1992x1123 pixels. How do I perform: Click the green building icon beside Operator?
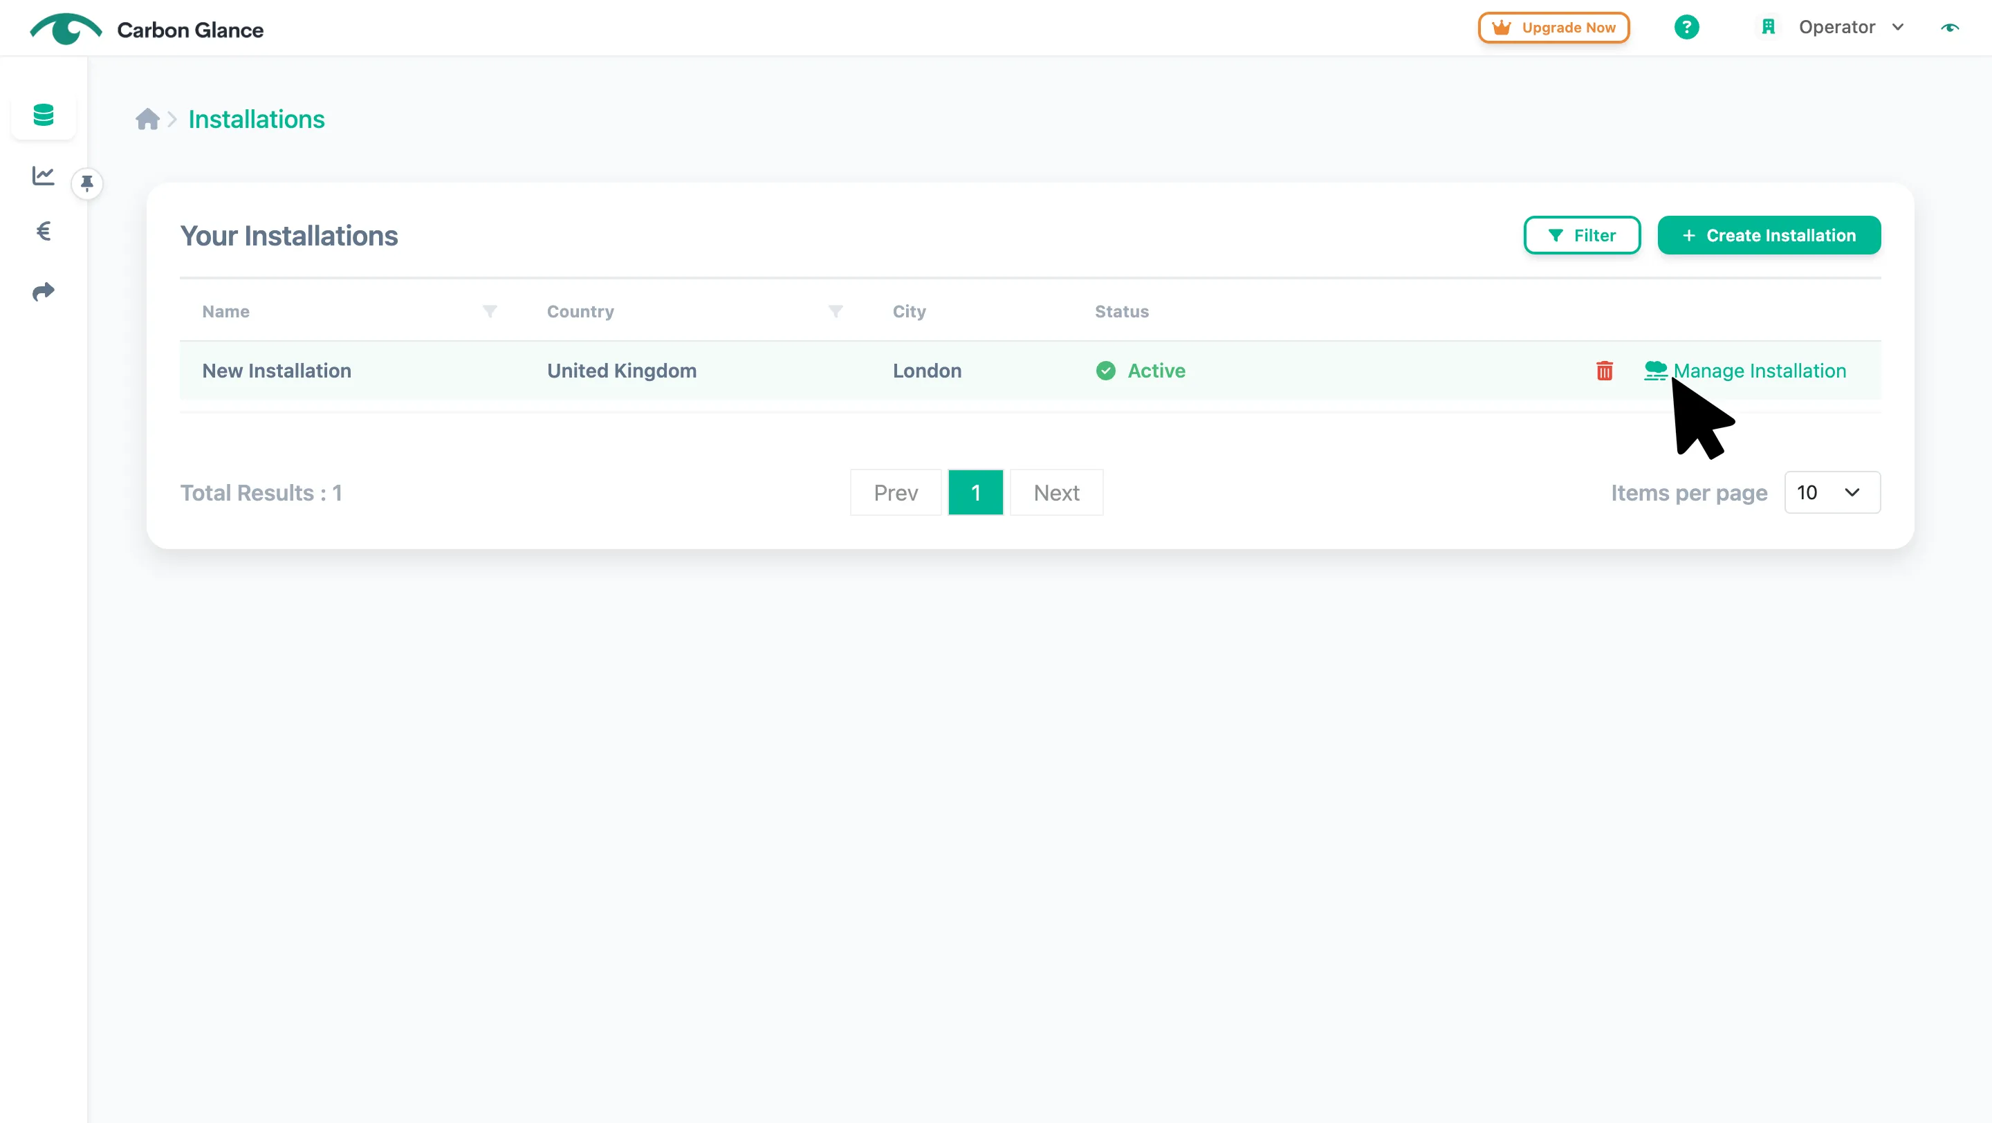tap(1768, 27)
